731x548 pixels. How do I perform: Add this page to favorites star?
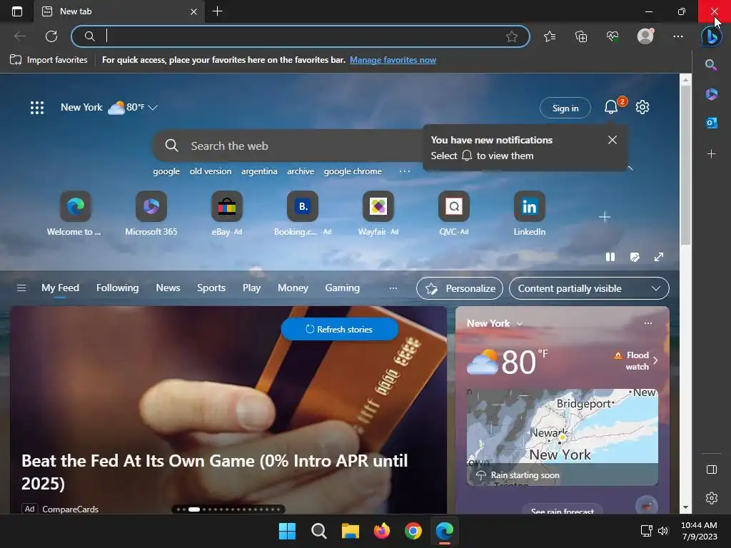511,36
